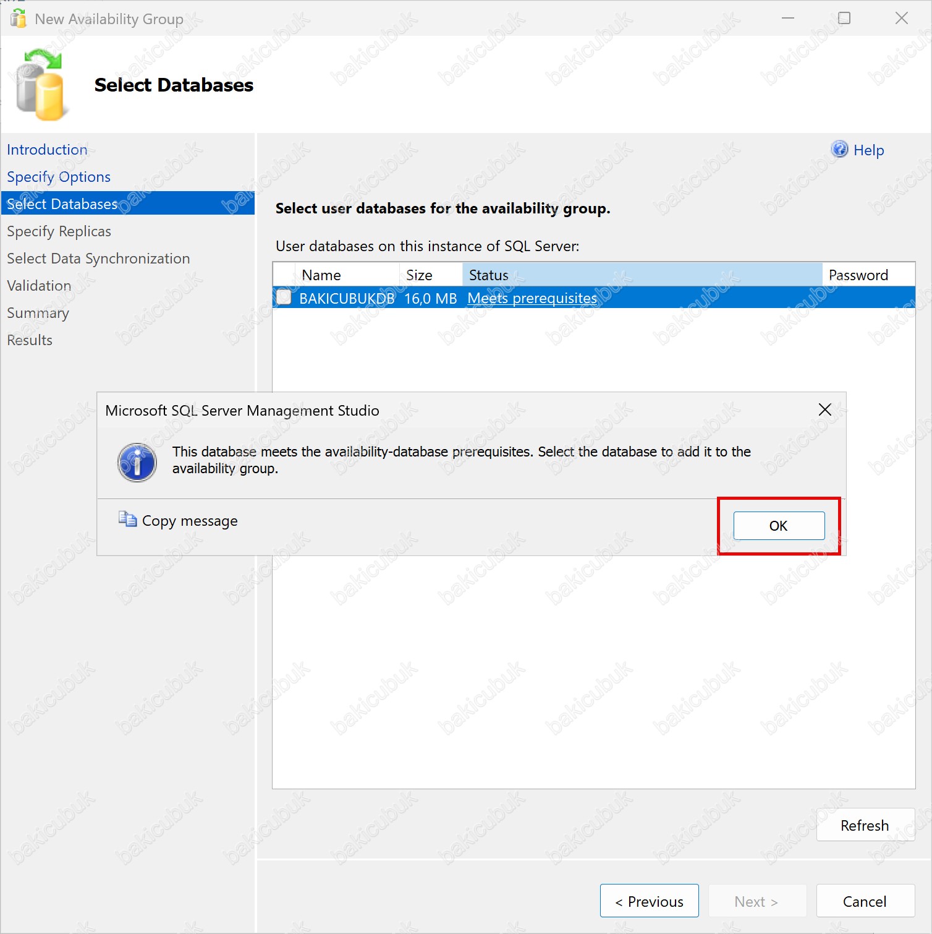Image resolution: width=932 pixels, height=934 pixels.
Task: Click OK in the prerequisites message dialog
Action: pyautogui.click(x=779, y=526)
